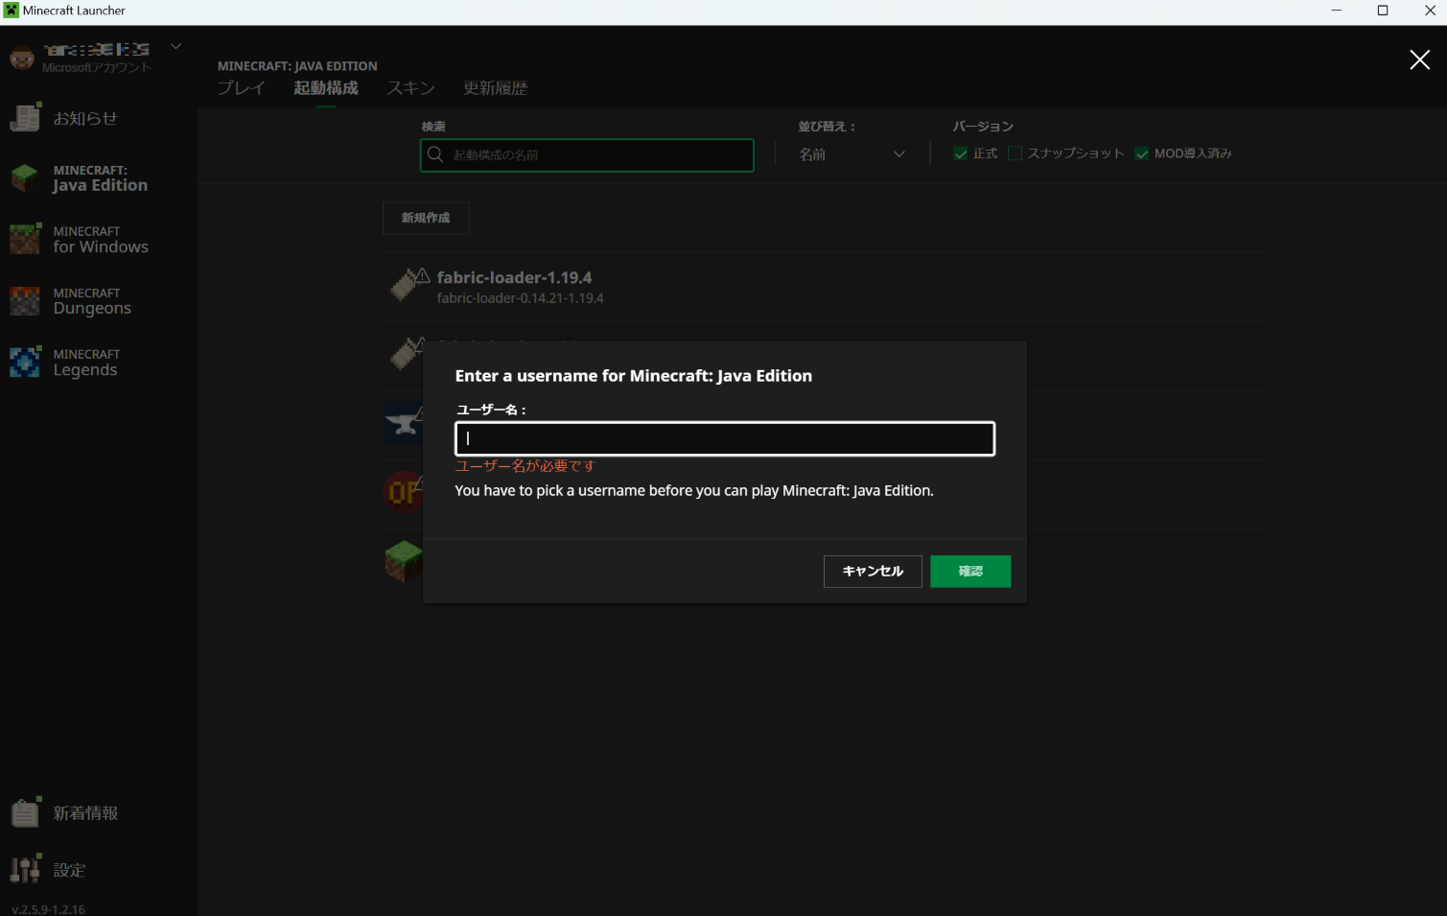Click the v.2.5.9-1.2.16 version text

[48, 909]
